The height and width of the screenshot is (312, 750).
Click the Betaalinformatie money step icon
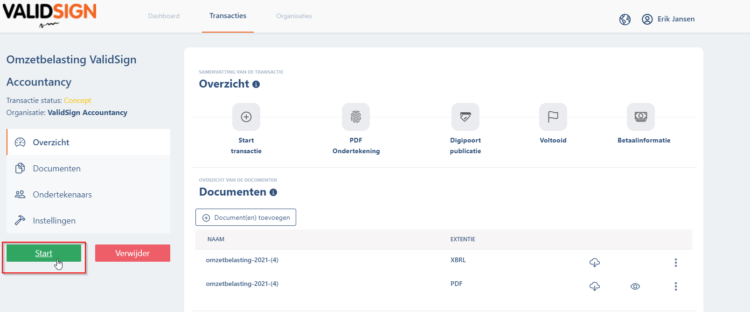click(641, 117)
